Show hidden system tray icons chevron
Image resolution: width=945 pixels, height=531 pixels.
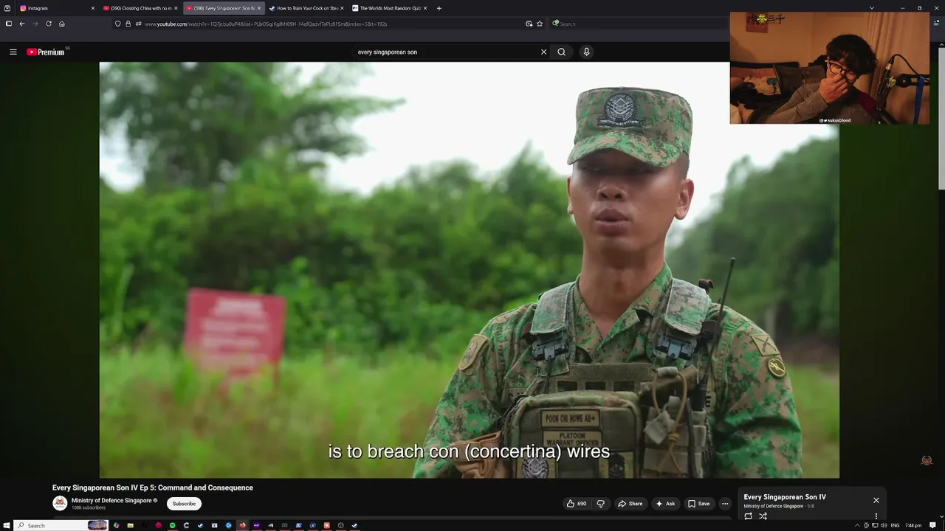[857, 525]
